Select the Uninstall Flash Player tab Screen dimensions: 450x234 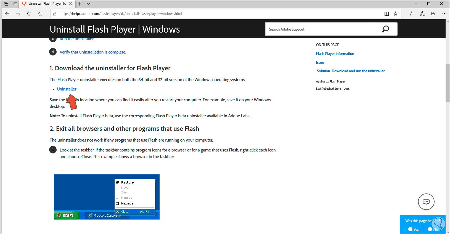coord(47,4)
